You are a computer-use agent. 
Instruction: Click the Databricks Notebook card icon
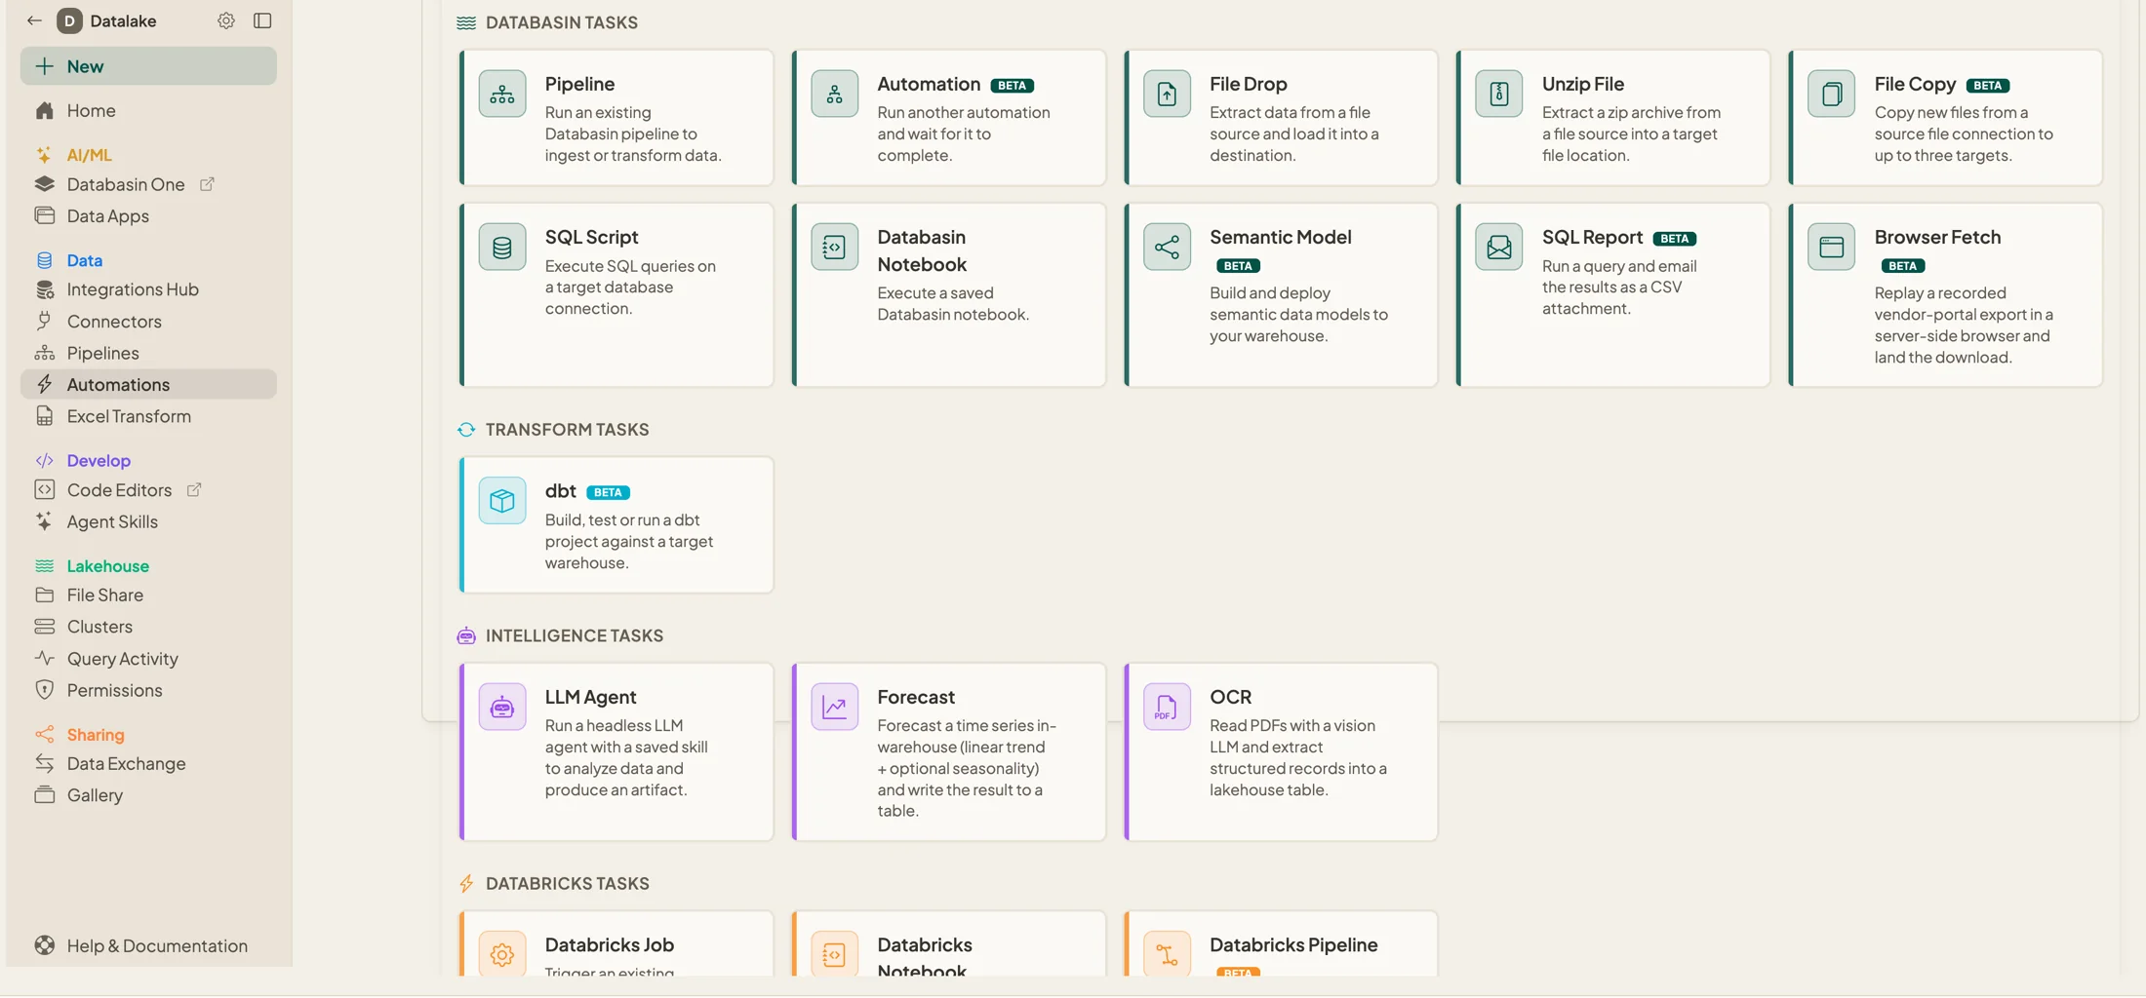[834, 954]
